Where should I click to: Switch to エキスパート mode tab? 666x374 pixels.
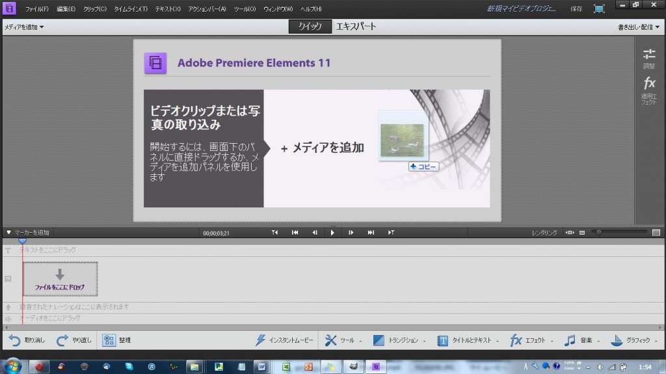click(x=356, y=27)
